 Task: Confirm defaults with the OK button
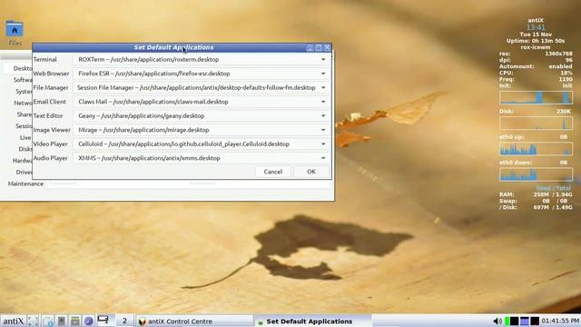[310, 172]
